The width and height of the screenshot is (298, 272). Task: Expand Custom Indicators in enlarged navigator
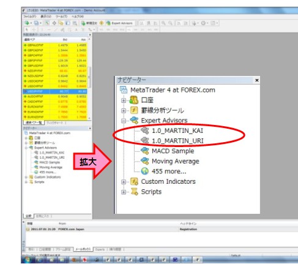124,182
